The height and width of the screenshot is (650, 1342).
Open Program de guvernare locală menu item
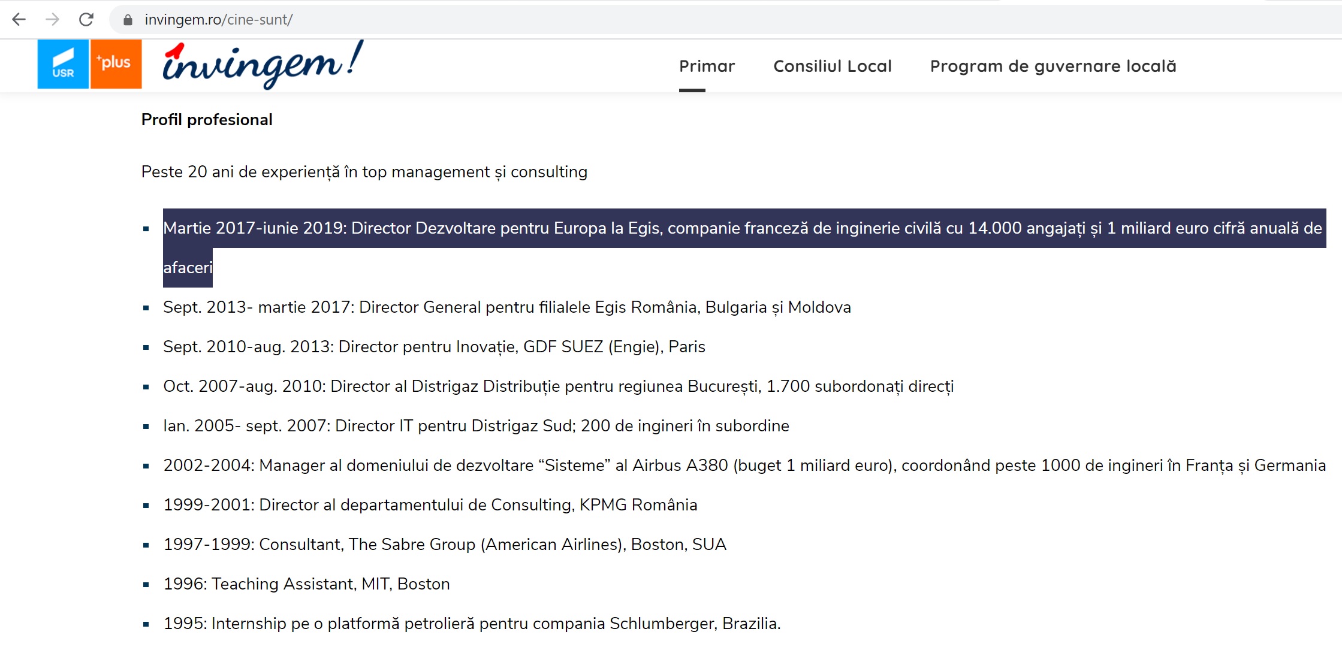coord(1053,66)
